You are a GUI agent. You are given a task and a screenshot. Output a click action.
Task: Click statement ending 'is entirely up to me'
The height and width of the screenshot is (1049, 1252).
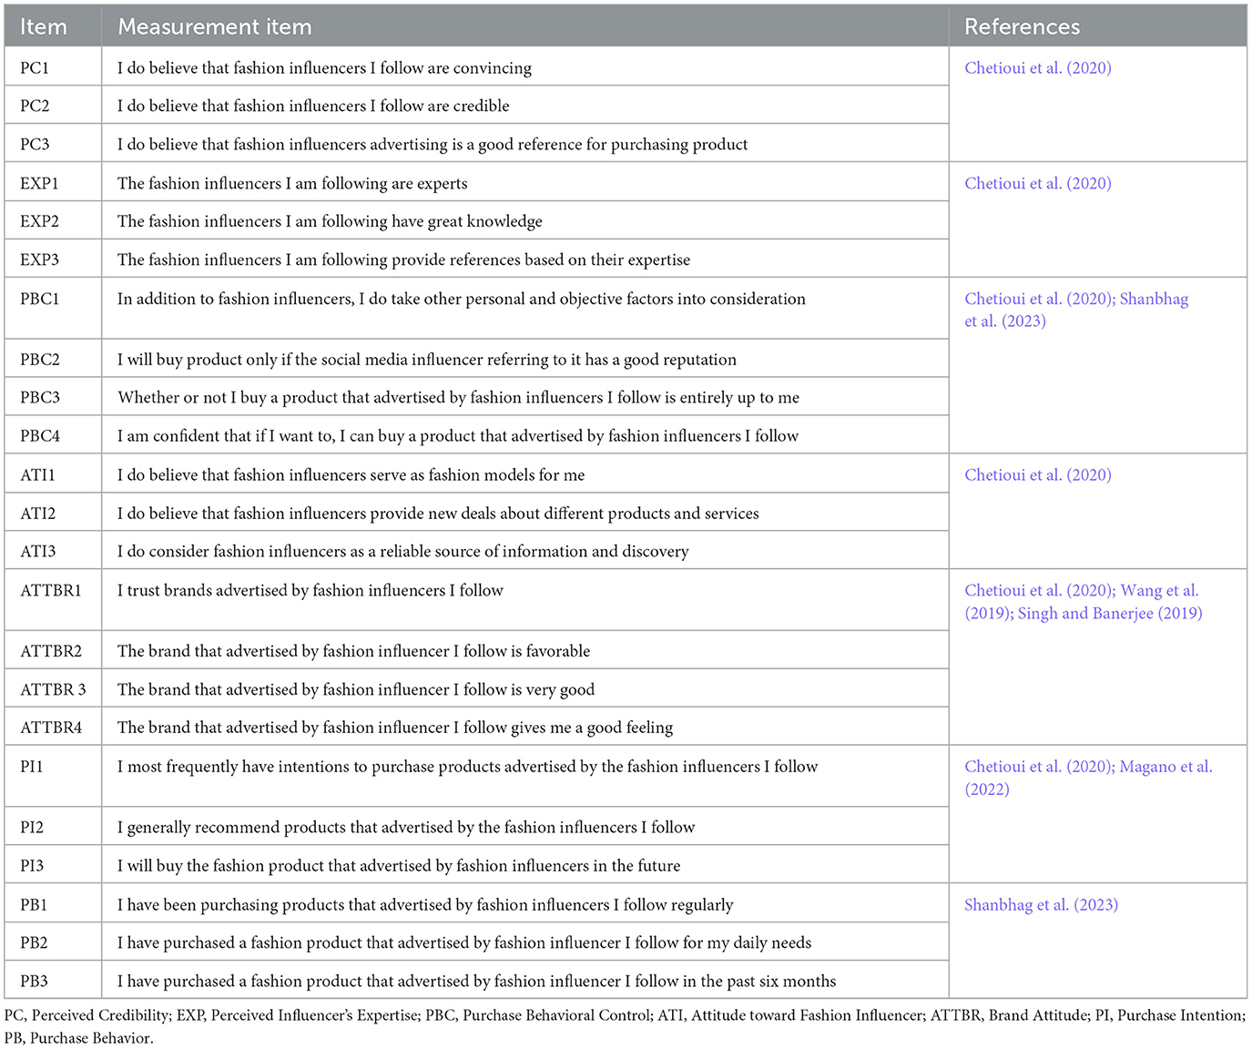[x=458, y=399]
